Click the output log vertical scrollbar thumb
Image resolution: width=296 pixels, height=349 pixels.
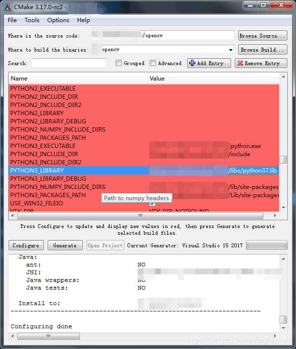tap(283, 320)
